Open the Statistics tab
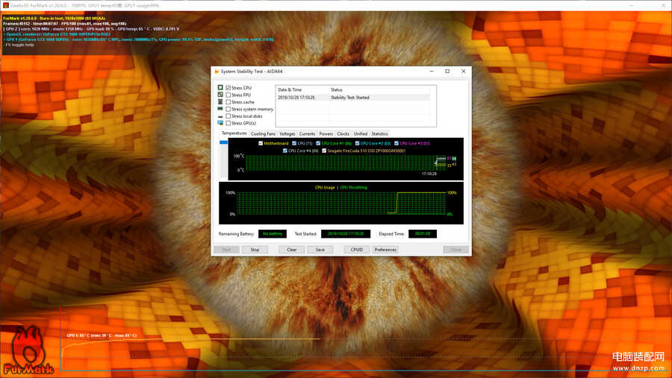 point(380,134)
